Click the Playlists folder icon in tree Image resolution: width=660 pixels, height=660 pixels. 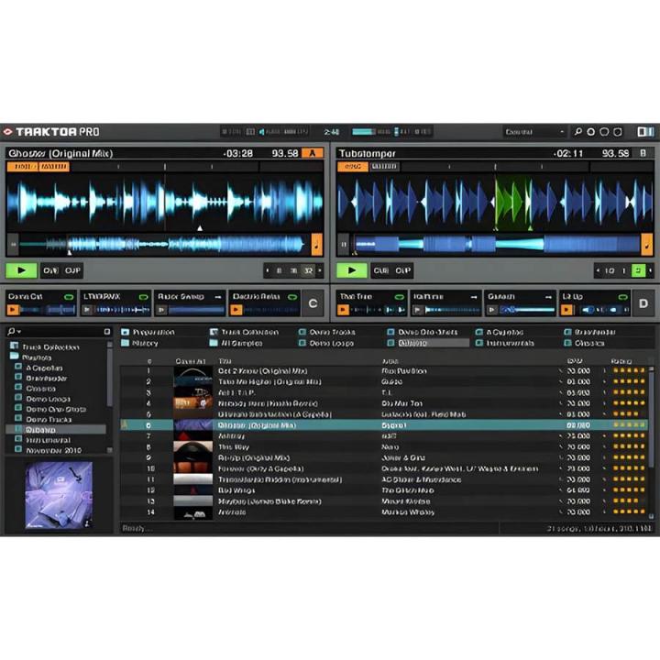coord(15,357)
